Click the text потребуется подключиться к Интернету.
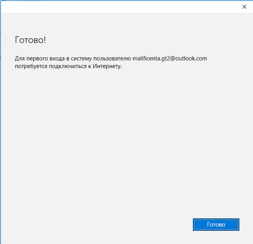The image size is (253, 244). pos(68,66)
